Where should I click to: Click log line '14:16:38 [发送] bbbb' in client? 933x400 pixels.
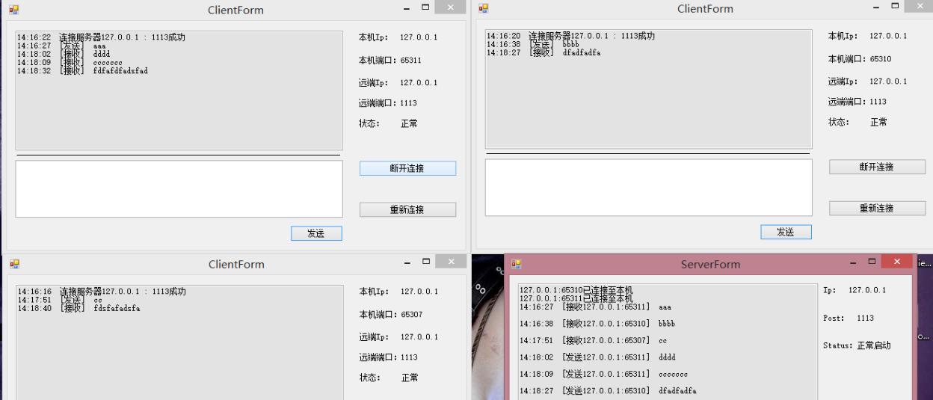coord(533,44)
